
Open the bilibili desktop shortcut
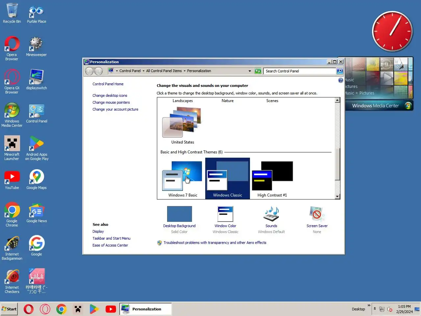(37, 281)
